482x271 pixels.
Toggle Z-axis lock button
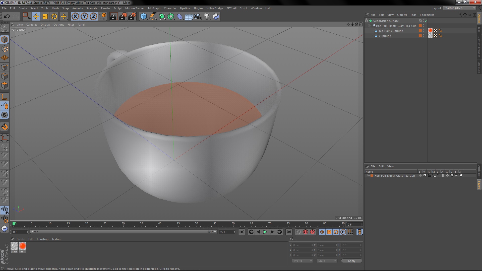93,17
